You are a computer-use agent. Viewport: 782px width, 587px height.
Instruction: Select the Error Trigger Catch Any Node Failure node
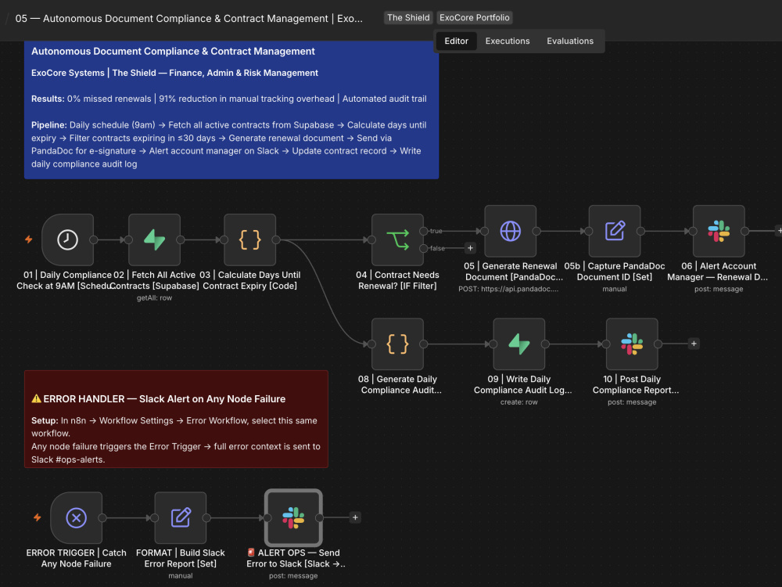(x=77, y=517)
